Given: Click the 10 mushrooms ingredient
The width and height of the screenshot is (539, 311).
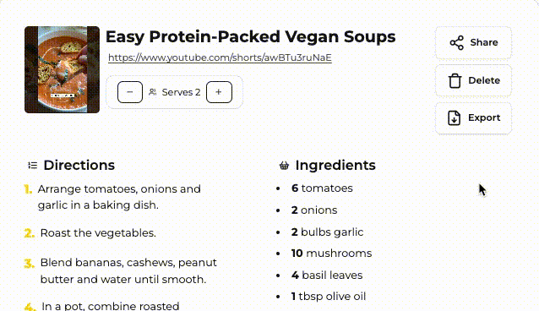Looking at the screenshot, I should (331, 254).
